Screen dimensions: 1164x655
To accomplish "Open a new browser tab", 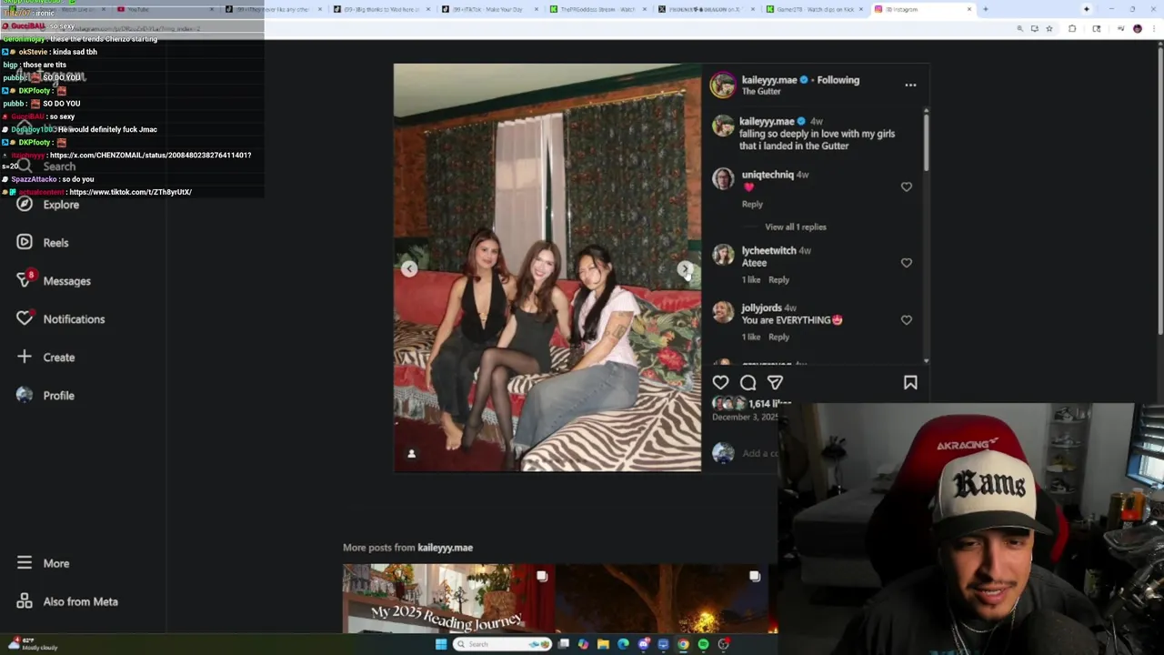I will coord(986,9).
